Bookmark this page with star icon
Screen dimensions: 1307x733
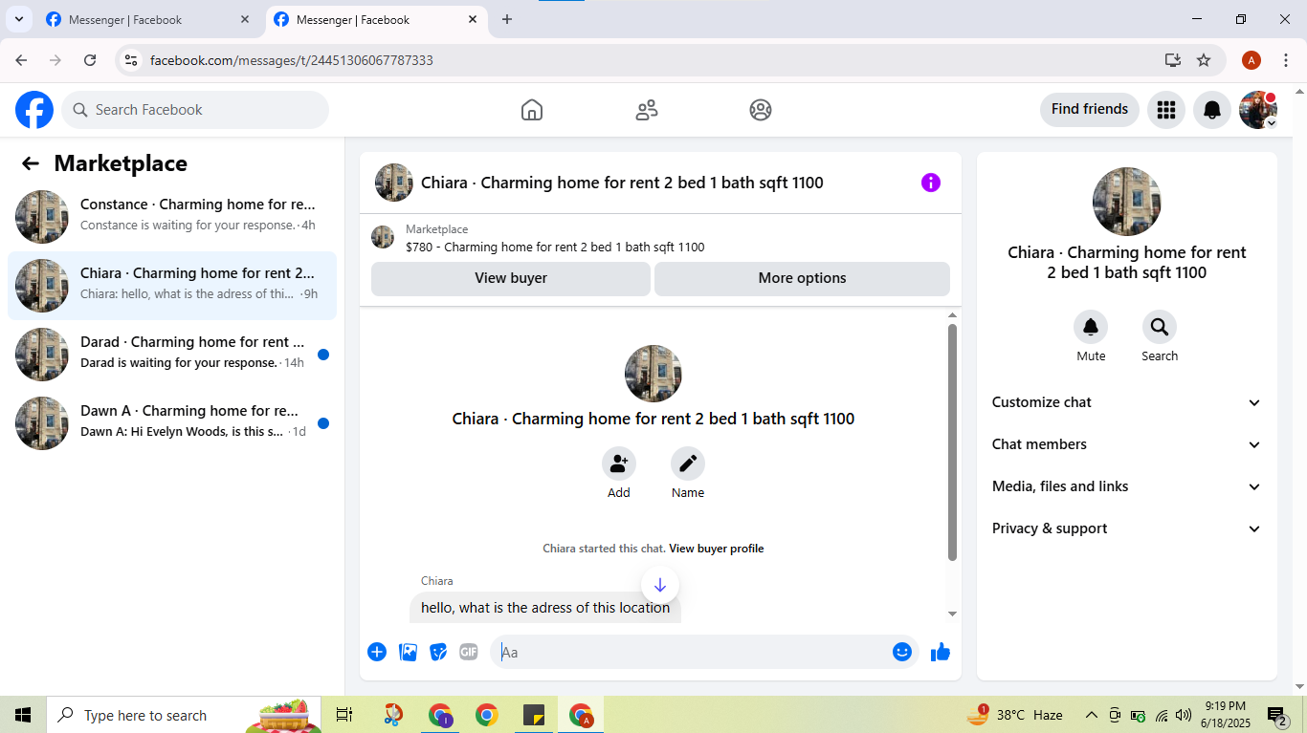click(1204, 60)
